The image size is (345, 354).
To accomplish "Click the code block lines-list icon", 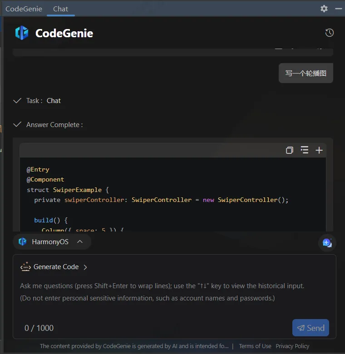I will pyautogui.click(x=304, y=150).
